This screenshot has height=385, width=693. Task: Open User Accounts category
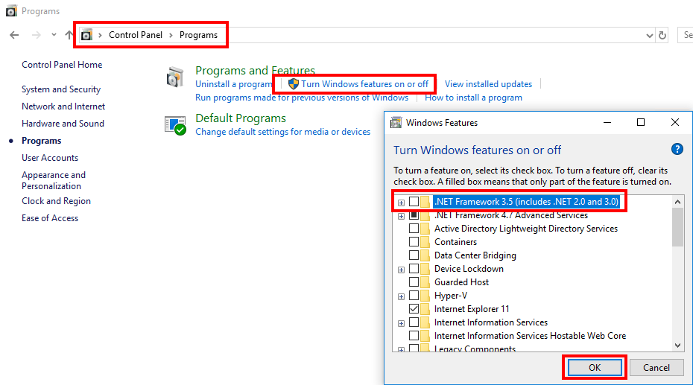point(50,158)
